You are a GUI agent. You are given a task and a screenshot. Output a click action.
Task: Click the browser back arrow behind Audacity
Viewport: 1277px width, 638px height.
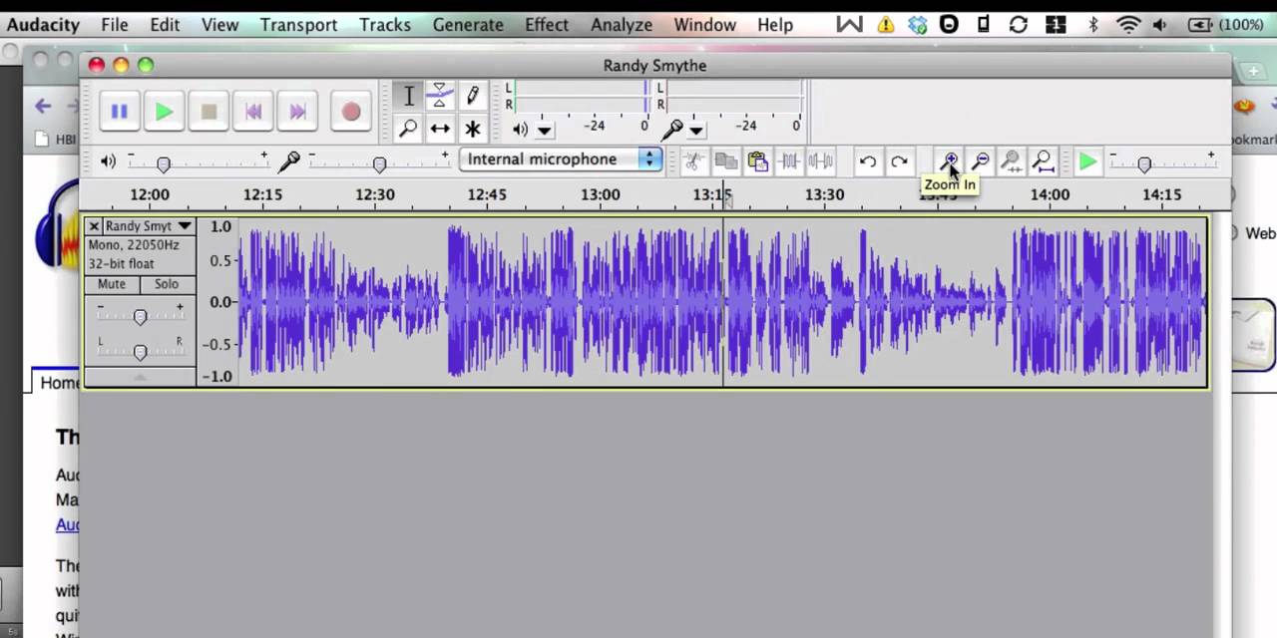(42, 106)
